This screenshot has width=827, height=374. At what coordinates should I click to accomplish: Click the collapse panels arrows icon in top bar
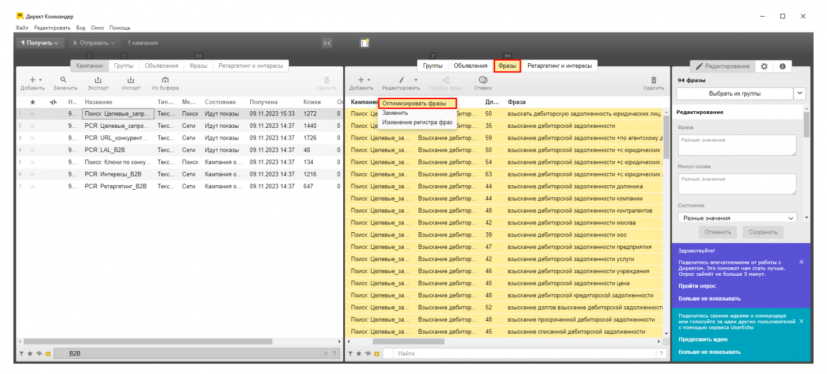pyautogui.click(x=327, y=43)
